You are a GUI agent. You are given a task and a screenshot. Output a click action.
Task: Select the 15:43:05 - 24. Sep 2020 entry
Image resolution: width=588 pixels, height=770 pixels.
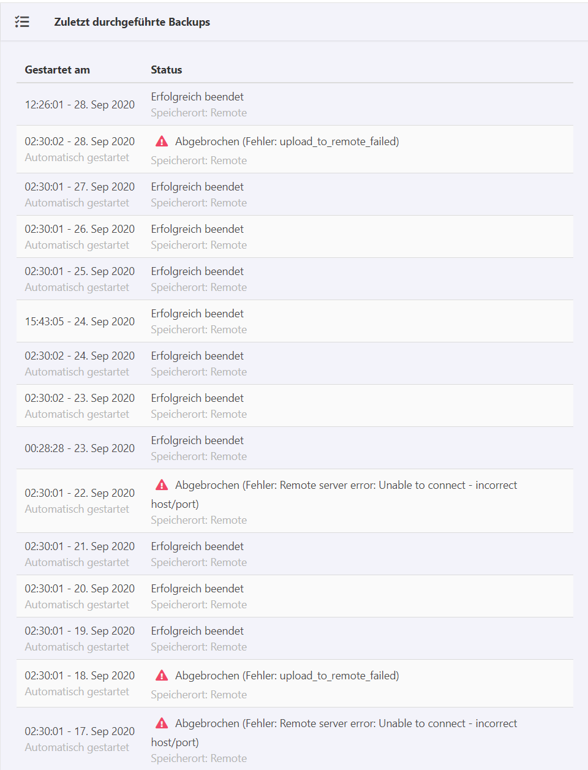point(80,322)
